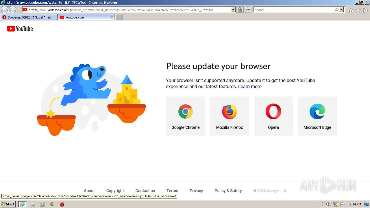Screen dimensions: 370x208
Task: Expand the search provider dropdown arrow
Action: (341, 10)
